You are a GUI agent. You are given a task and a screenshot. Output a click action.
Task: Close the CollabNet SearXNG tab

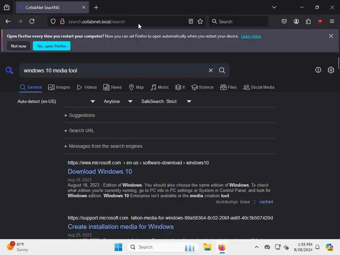pyautogui.click(x=84, y=7)
